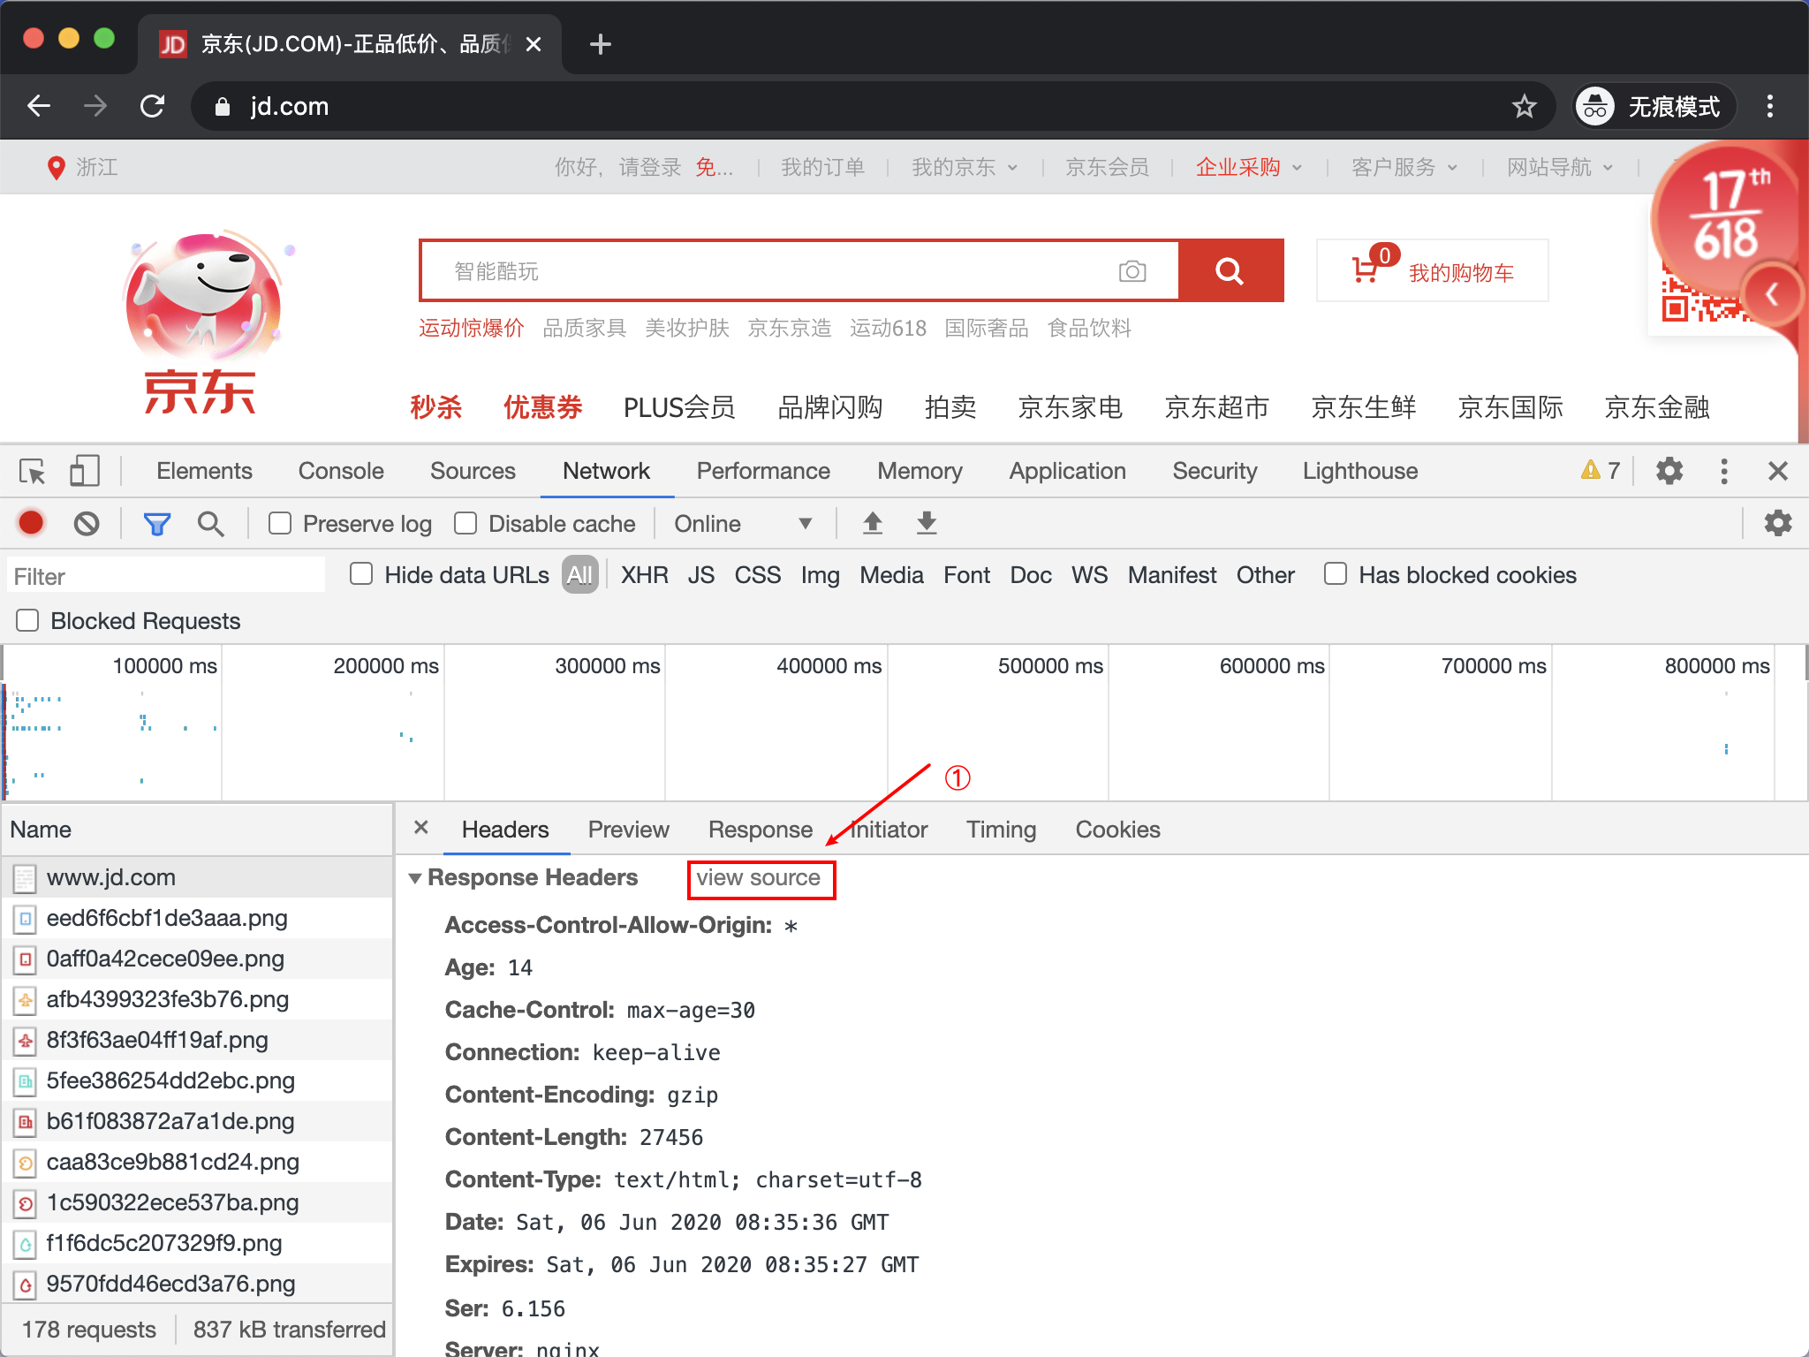Click the XHR filter button

tap(642, 574)
